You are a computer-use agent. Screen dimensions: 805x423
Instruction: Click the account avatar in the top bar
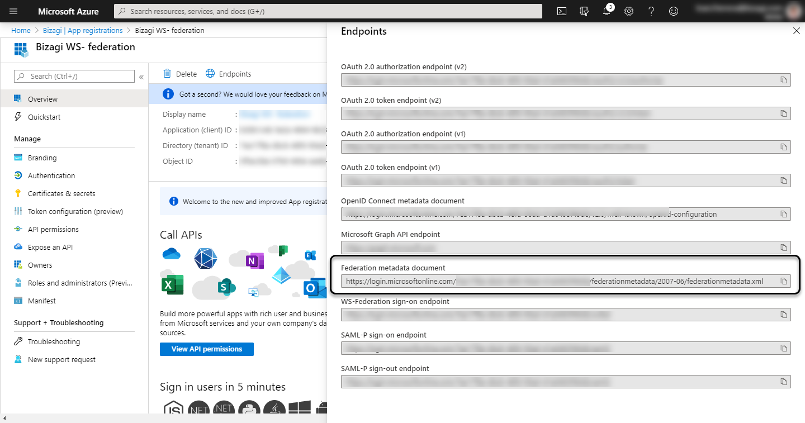[793, 11]
